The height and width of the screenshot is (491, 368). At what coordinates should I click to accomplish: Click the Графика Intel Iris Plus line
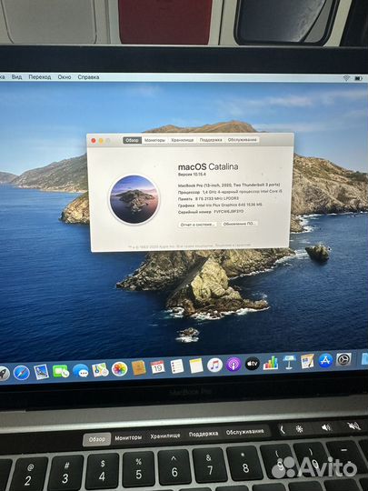(220, 205)
